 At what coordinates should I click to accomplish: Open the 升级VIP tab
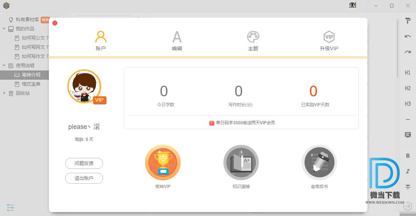click(x=329, y=41)
